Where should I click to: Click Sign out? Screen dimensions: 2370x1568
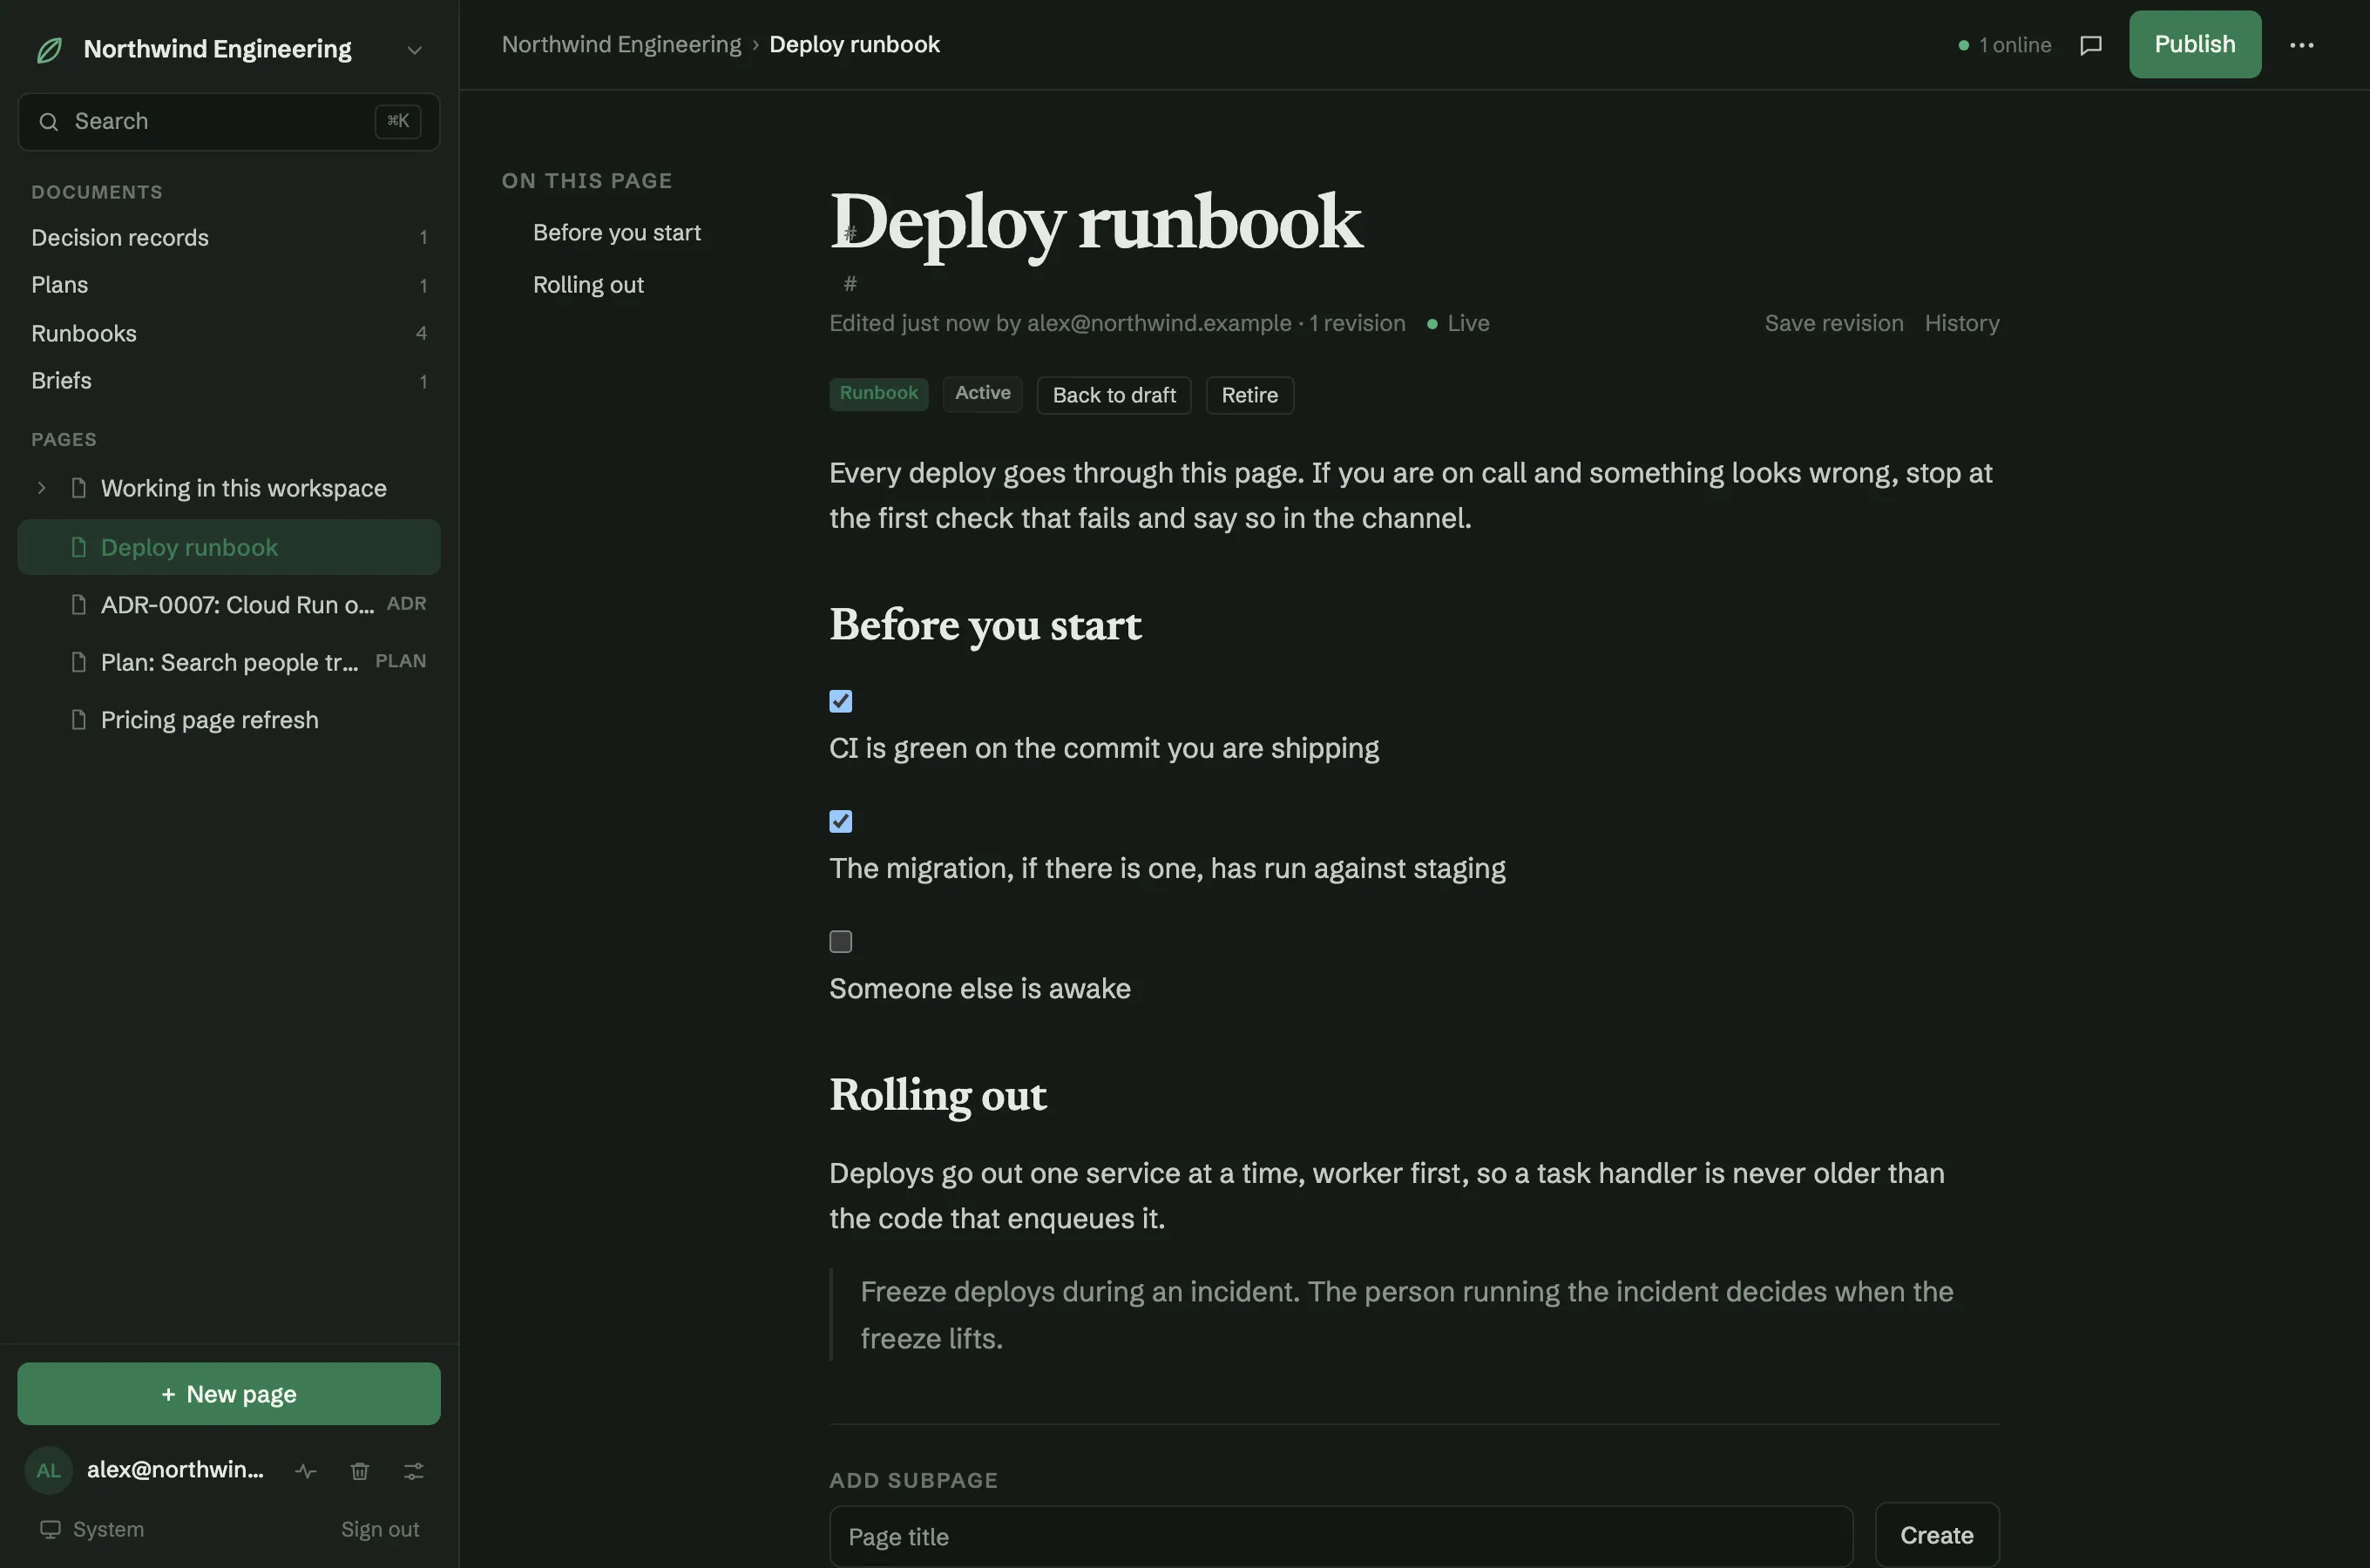click(x=380, y=1530)
